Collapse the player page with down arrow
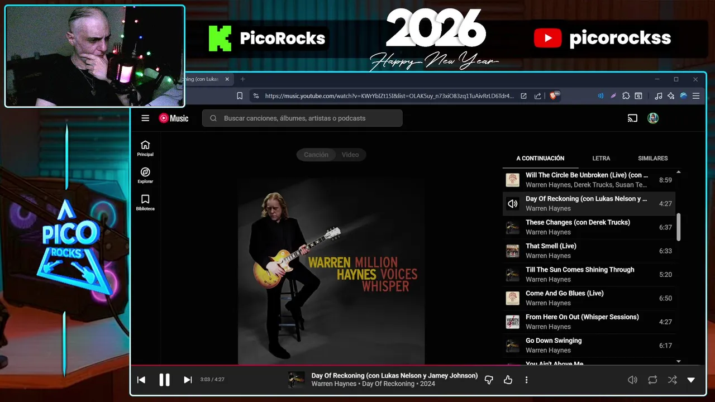 [691, 380]
